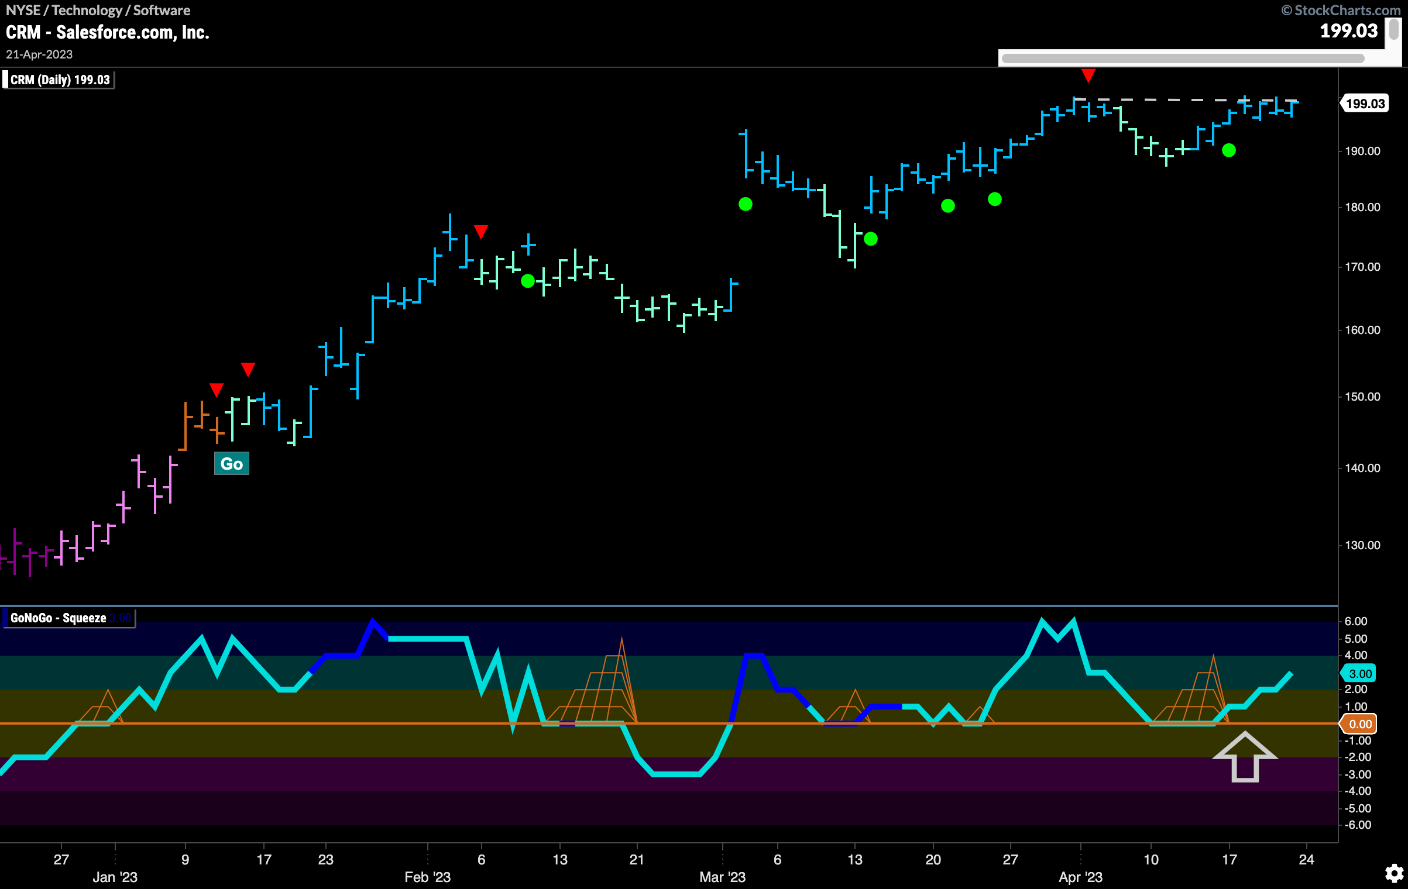1408x889 pixels.
Task: Click the 160.00 price axis label
Action: point(1362,330)
